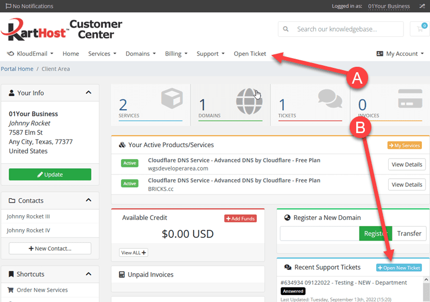This screenshot has width=430, height=302.
Task: Open the Billing dropdown
Action: coord(176,54)
